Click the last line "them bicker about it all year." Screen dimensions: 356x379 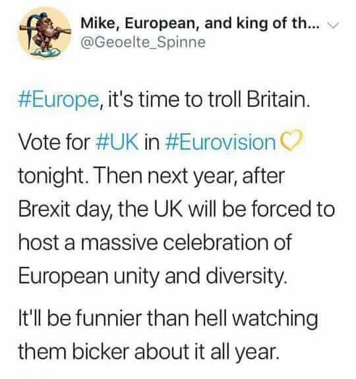(x=149, y=351)
